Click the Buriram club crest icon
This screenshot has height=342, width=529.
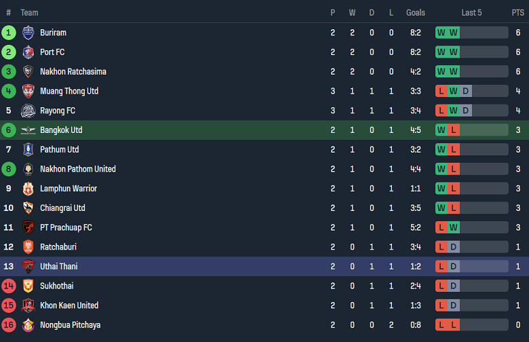pyautogui.click(x=28, y=33)
